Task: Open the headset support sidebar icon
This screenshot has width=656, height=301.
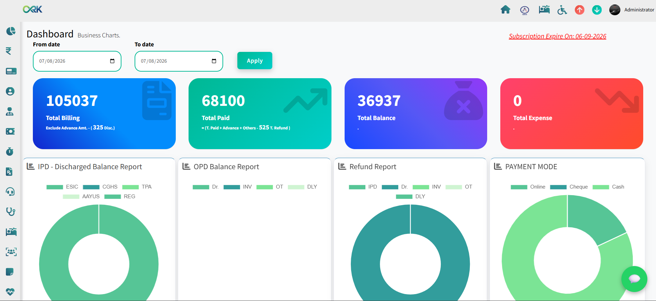Action: pos(10,192)
